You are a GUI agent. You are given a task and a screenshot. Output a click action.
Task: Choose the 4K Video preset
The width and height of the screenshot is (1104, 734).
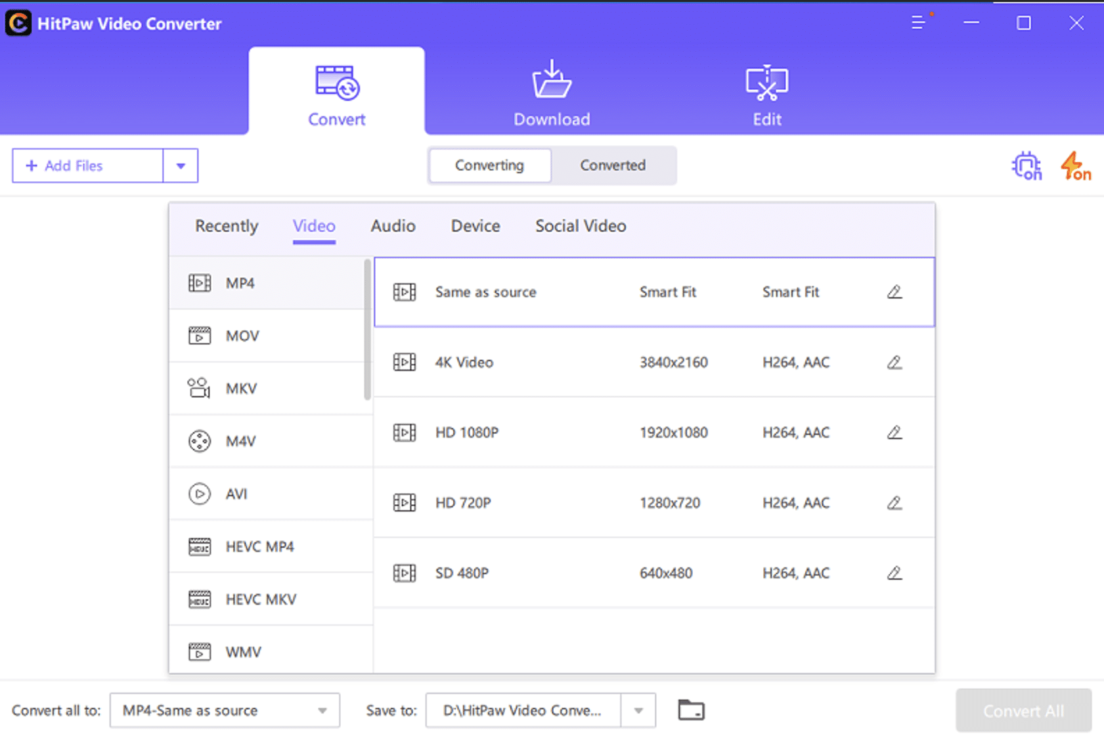pos(654,362)
